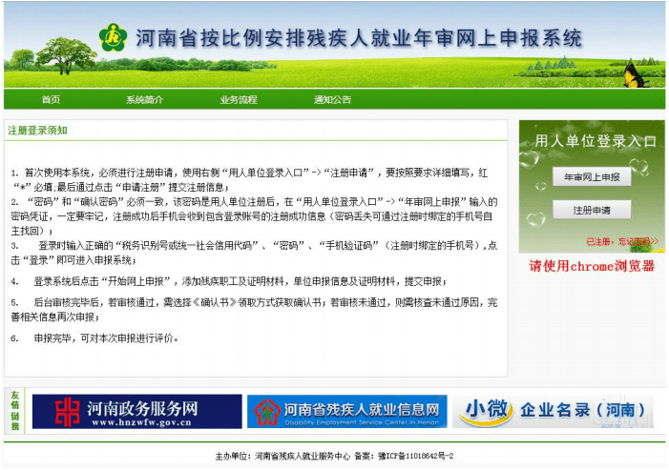The width and height of the screenshot is (669, 470).
Task: Open the 已注册，忘记密码 link
Action: tap(622, 241)
